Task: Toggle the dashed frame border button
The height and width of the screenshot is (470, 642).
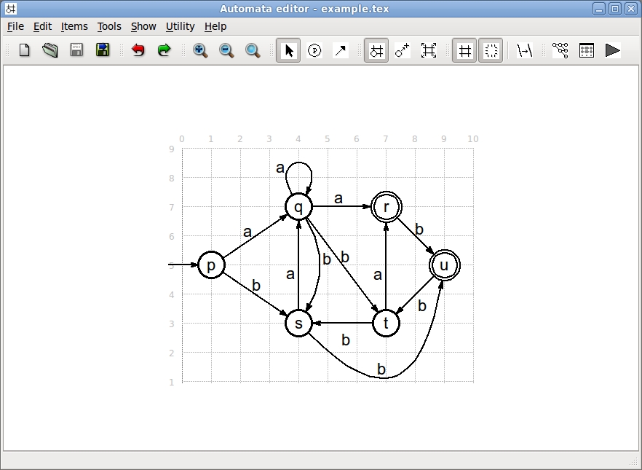Action: tap(491, 50)
